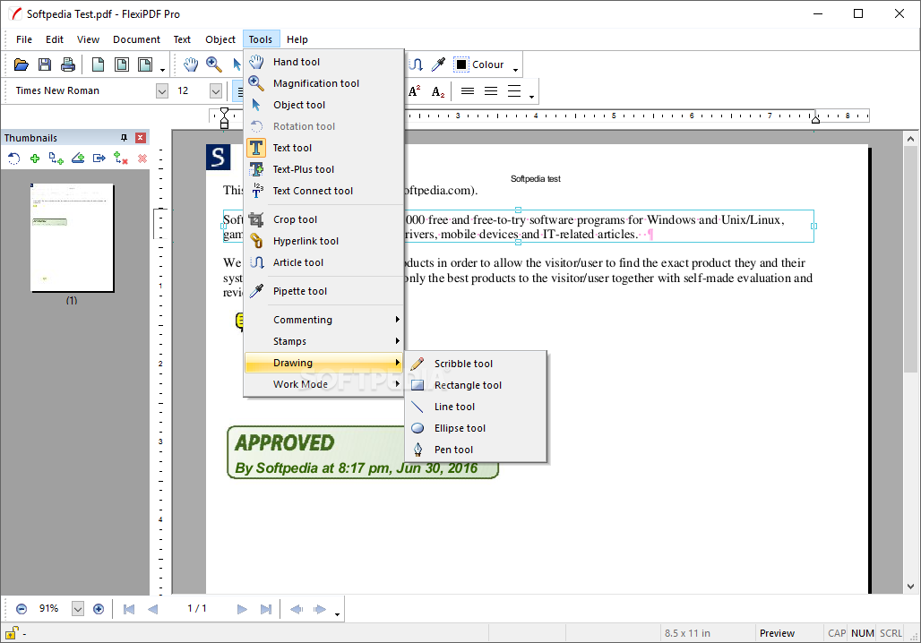Select page 1 thumbnail
Viewport: 921px width, 643px height.
pos(72,237)
